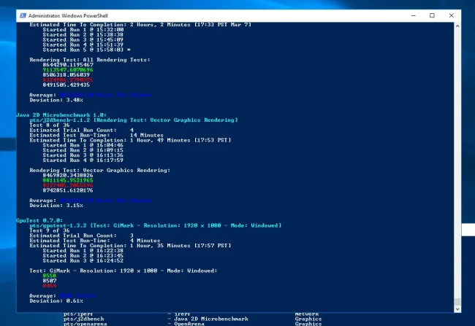This screenshot has width=475, height=326.
Task: Maximize the Windows PowerShell window
Action: click(x=432, y=15)
